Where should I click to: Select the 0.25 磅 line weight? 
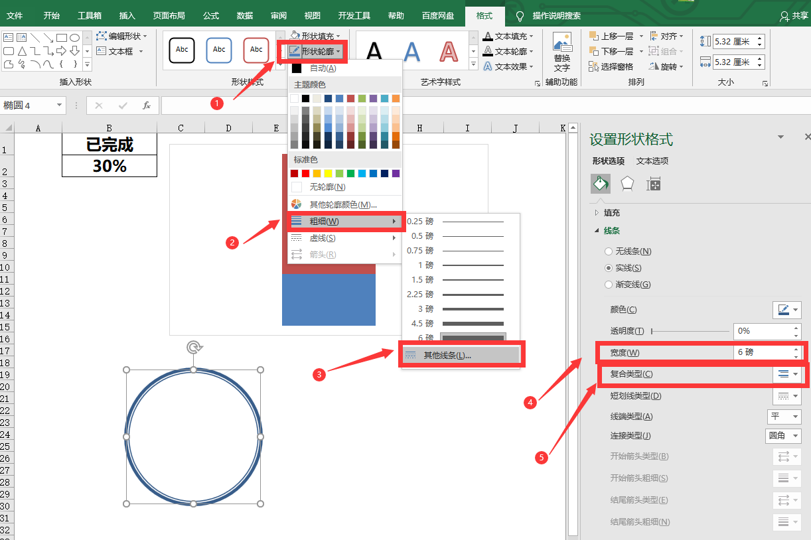pyautogui.click(x=462, y=222)
